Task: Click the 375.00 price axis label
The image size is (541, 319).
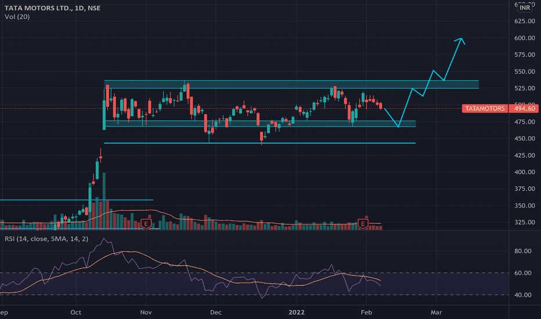Action: pos(524,188)
